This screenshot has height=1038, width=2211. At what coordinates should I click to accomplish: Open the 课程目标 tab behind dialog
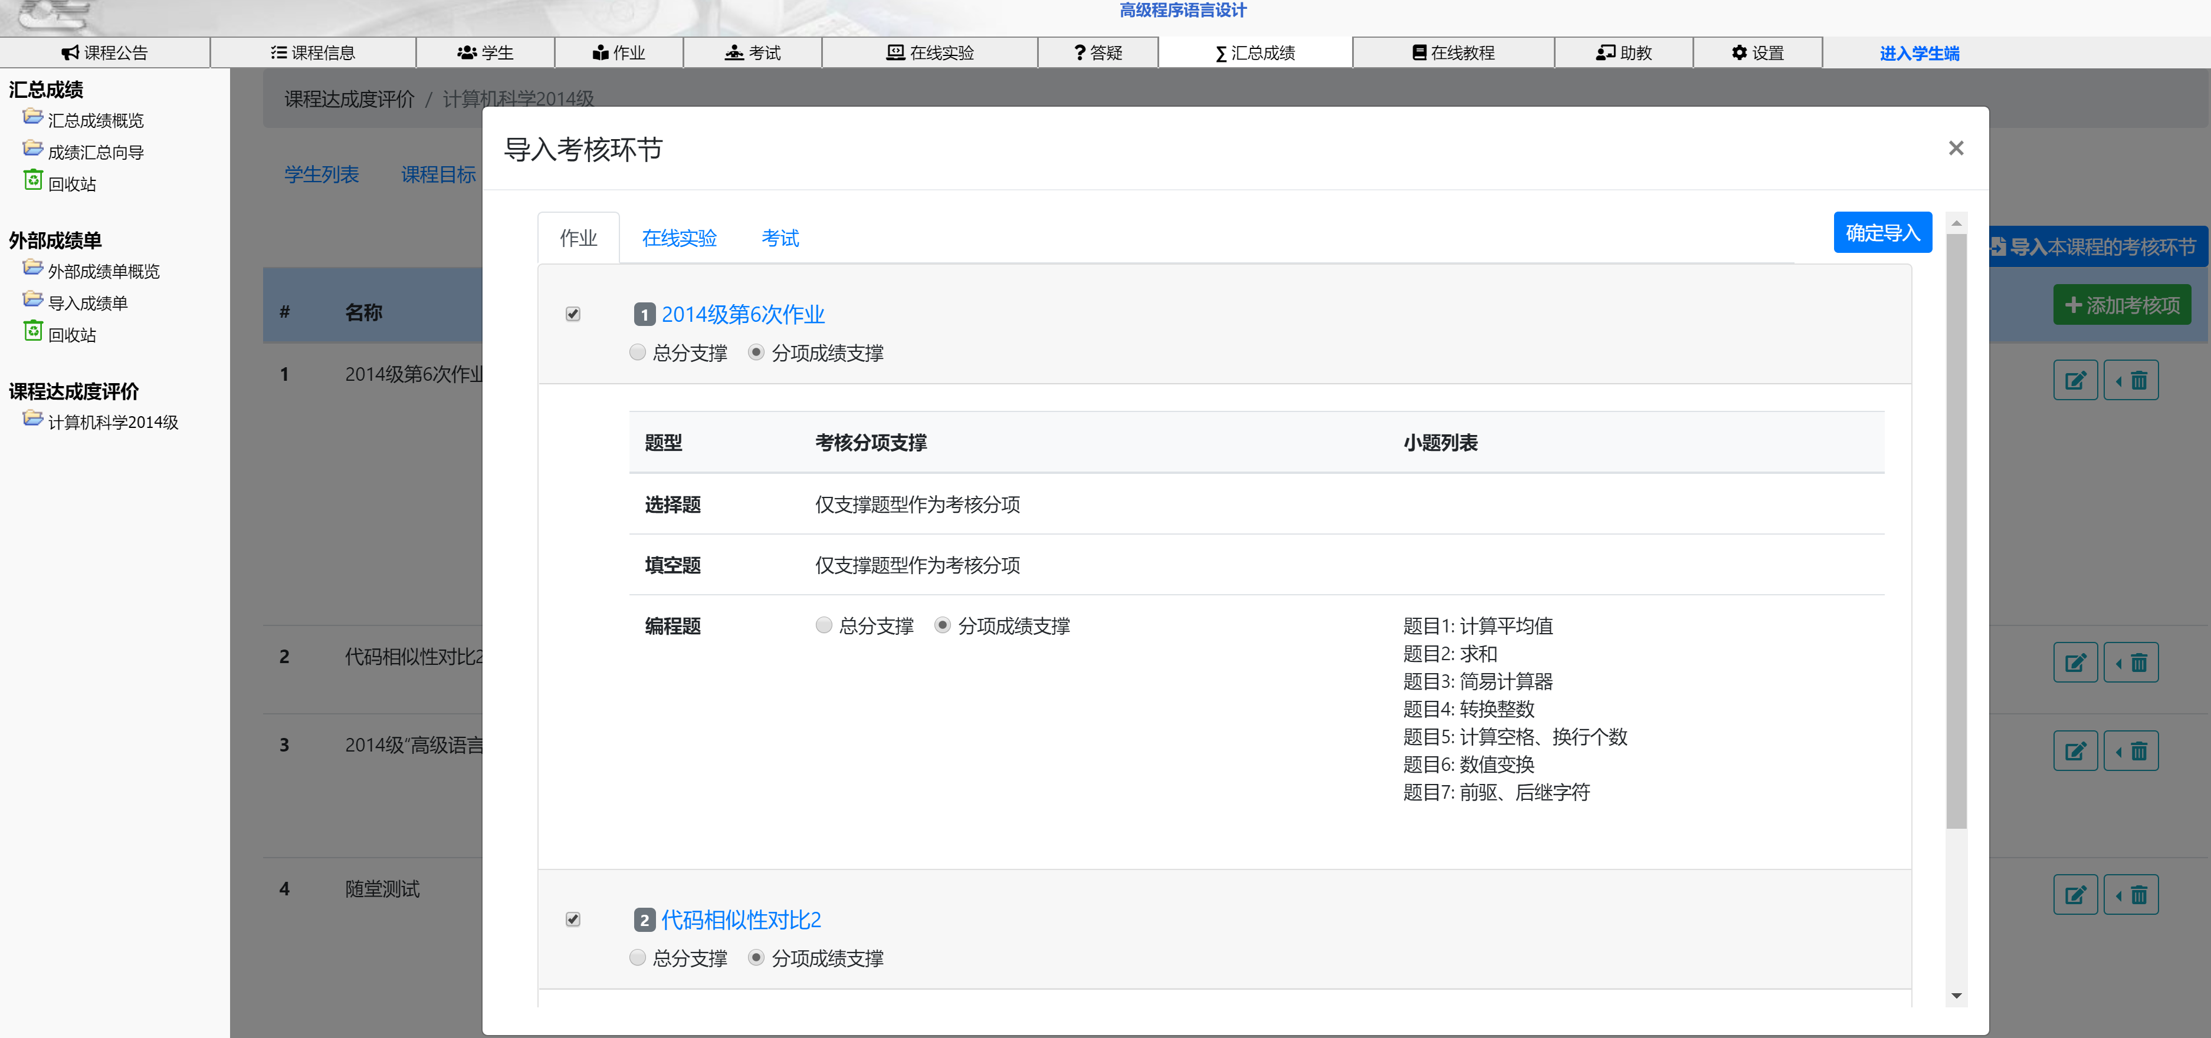coord(438,174)
